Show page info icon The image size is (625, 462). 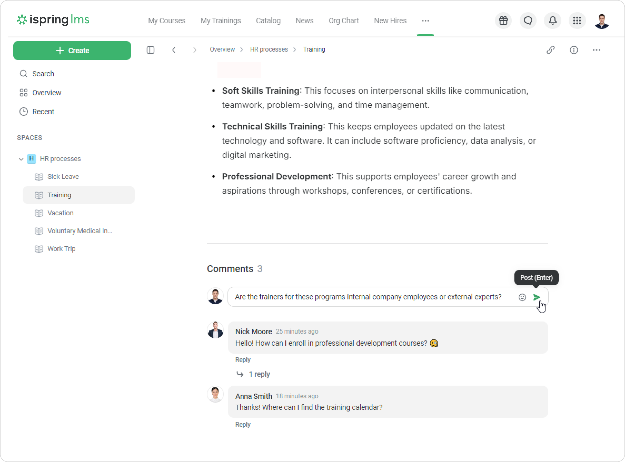click(574, 50)
